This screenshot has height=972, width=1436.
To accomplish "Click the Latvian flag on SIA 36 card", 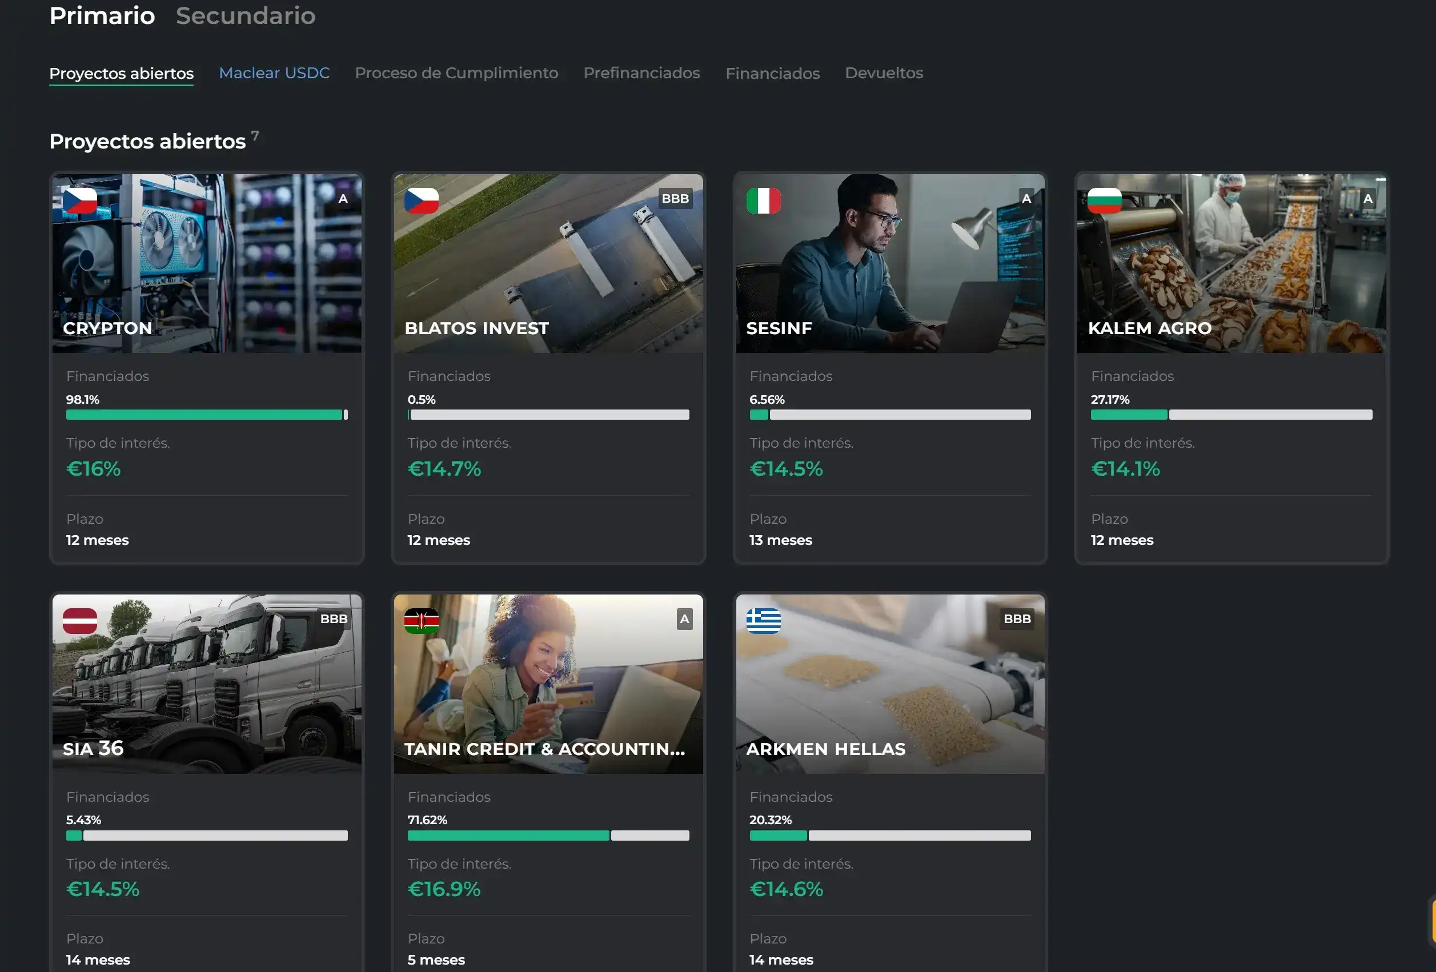I will point(80,621).
